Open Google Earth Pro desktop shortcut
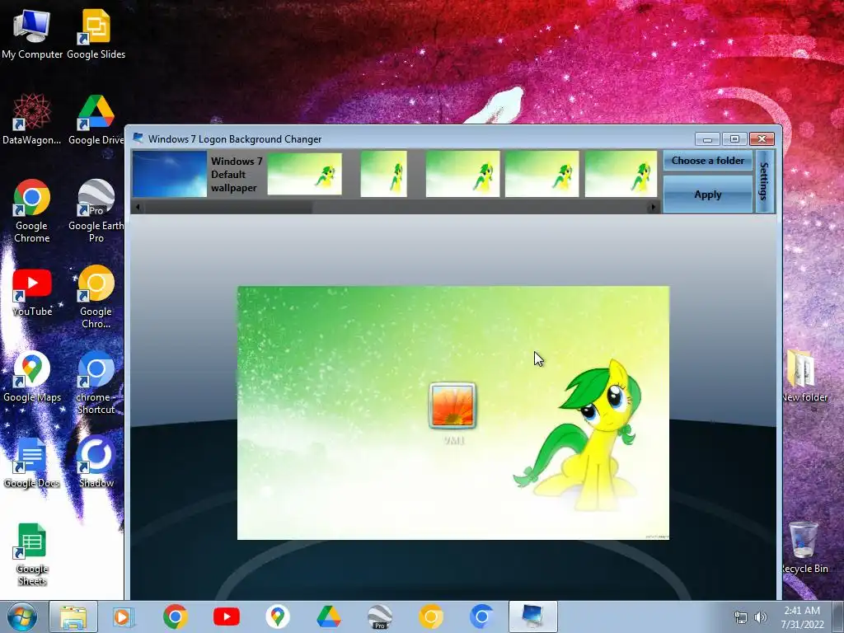 [x=96, y=210]
